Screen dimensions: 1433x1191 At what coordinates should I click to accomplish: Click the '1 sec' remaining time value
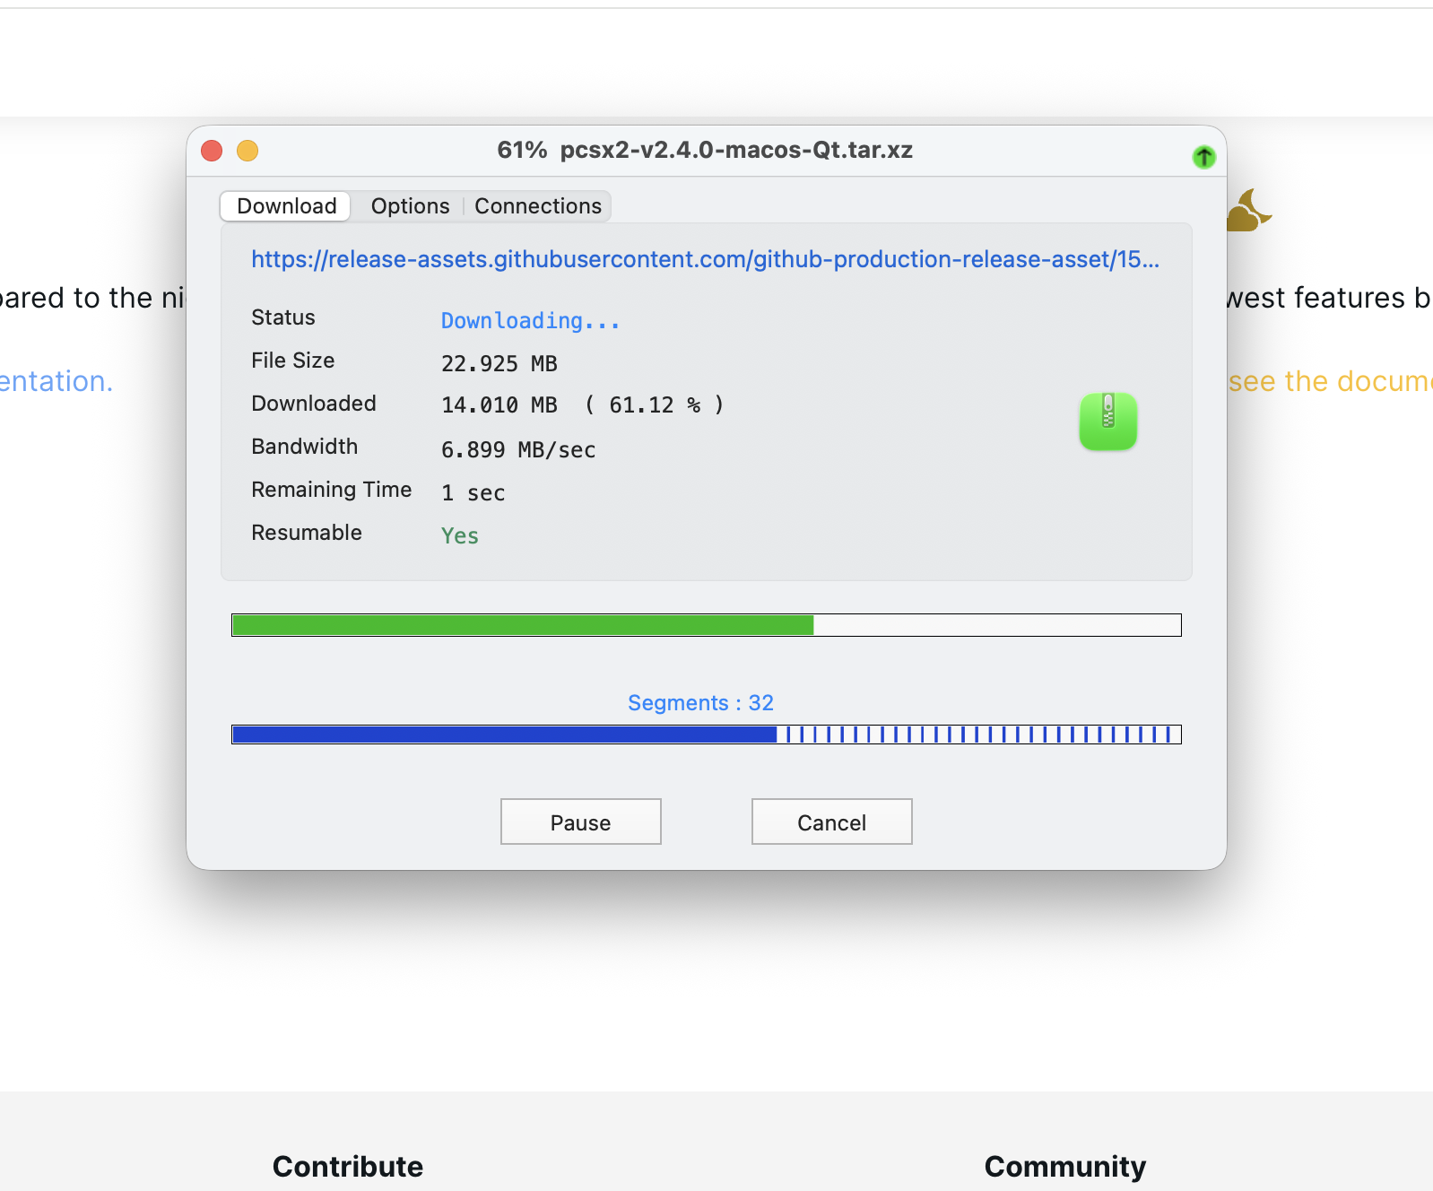[x=473, y=492]
